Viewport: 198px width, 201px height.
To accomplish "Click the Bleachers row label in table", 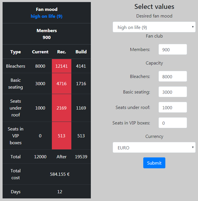I will 16,66.
